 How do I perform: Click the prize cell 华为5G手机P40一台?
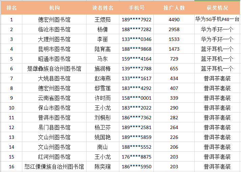click(x=217, y=20)
